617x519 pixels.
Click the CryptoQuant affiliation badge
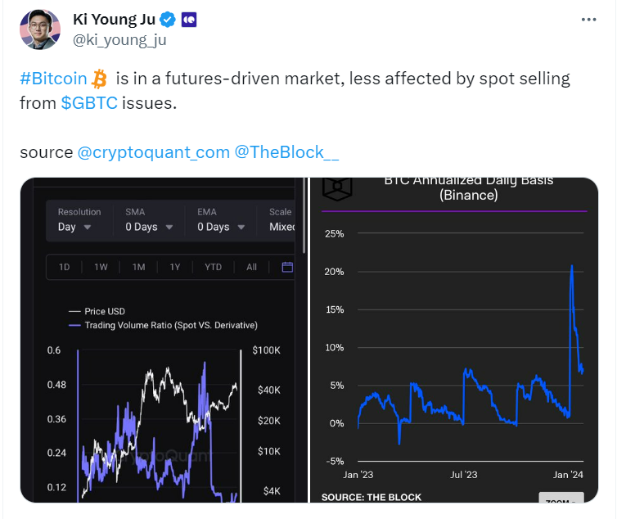(189, 20)
